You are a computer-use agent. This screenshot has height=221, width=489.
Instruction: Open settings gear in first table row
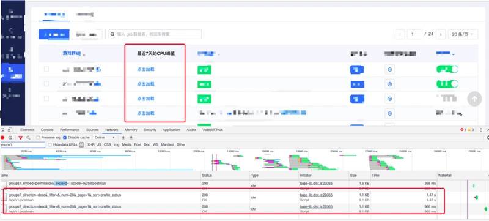click(389, 69)
